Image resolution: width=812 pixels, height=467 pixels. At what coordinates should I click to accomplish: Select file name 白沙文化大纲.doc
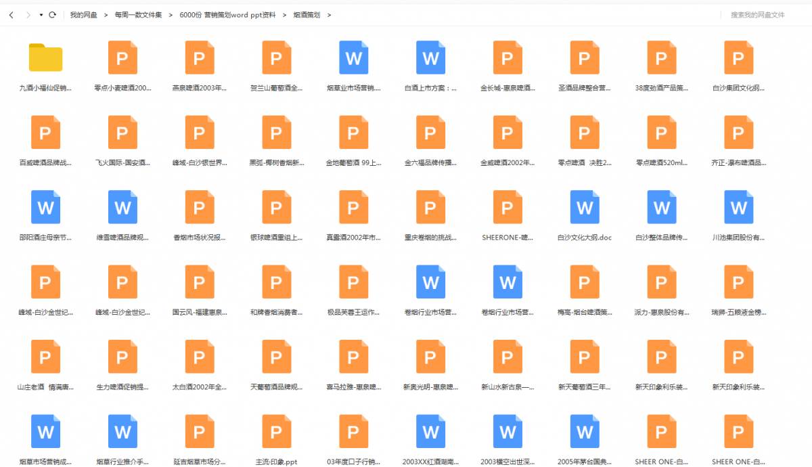click(x=585, y=238)
